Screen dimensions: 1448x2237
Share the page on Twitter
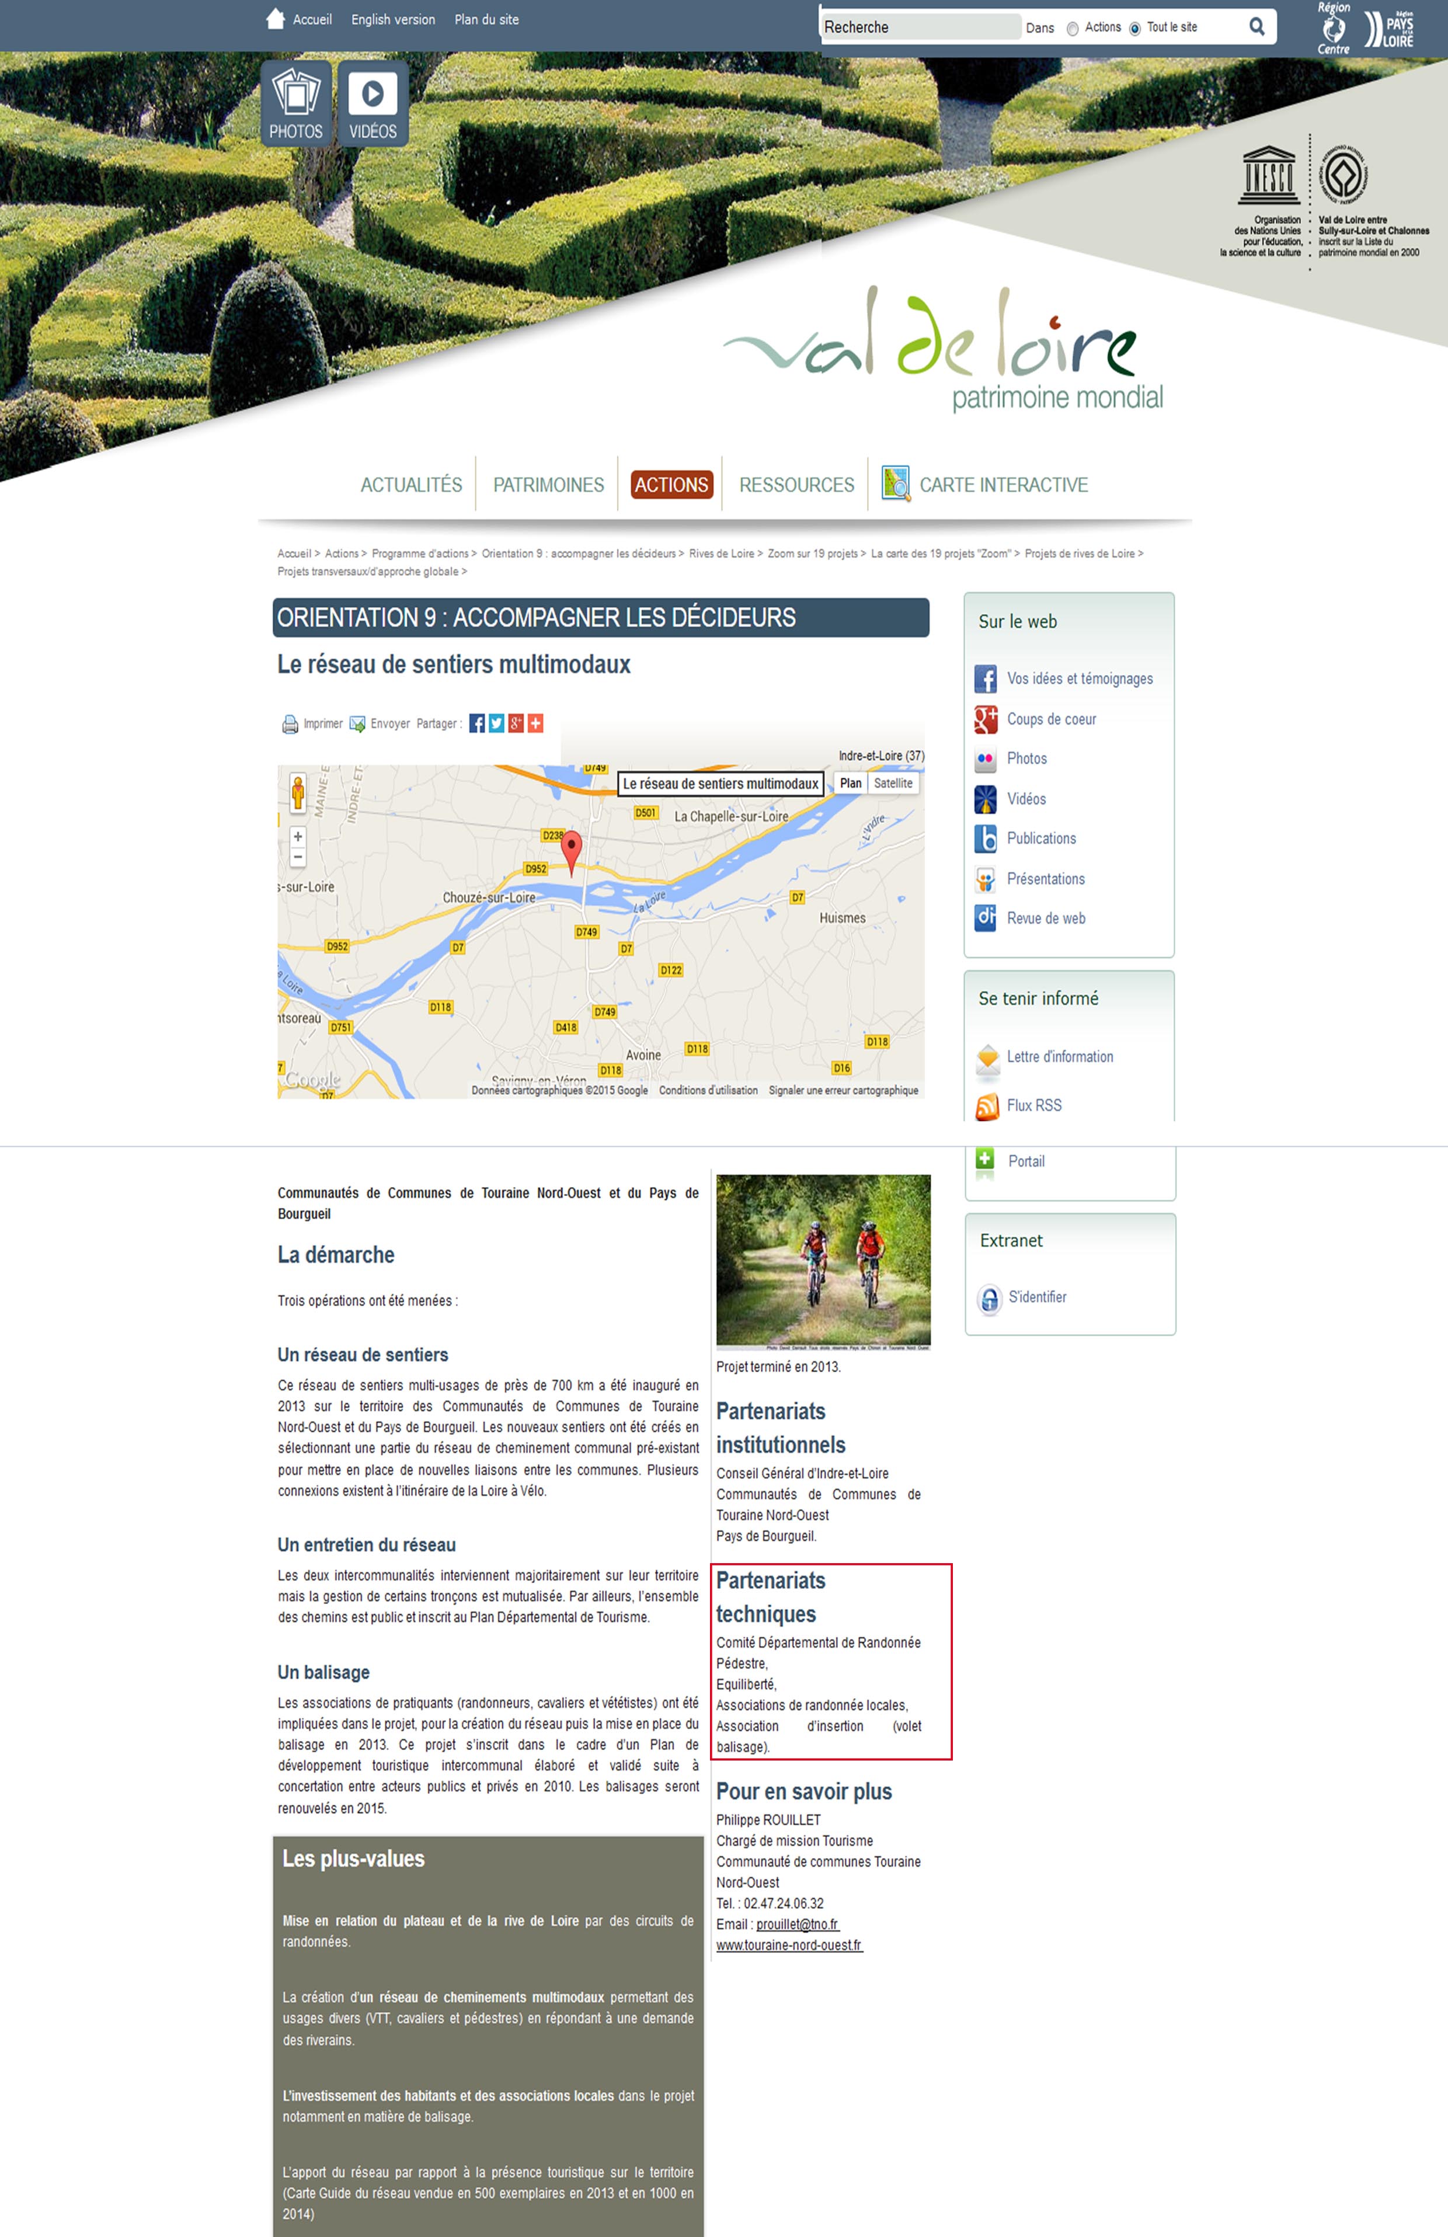pyautogui.click(x=496, y=723)
